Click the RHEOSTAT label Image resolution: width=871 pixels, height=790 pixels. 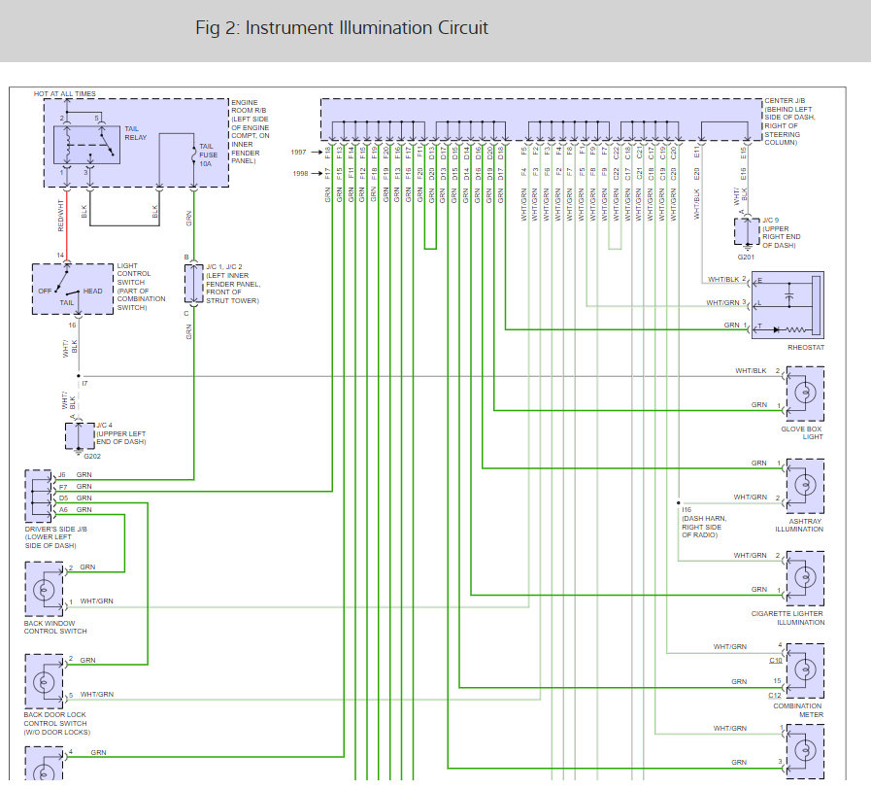[806, 348]
